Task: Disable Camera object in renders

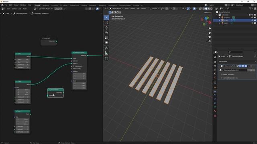Action: coord(255,18)
